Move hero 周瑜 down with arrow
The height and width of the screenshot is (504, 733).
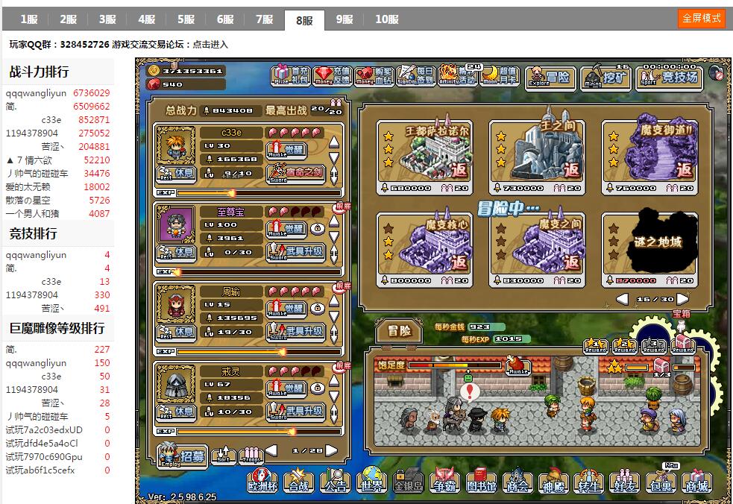(334, 317)
